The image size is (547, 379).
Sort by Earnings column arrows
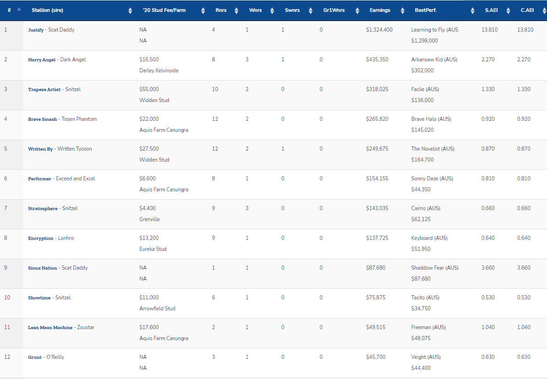point(402,11)
